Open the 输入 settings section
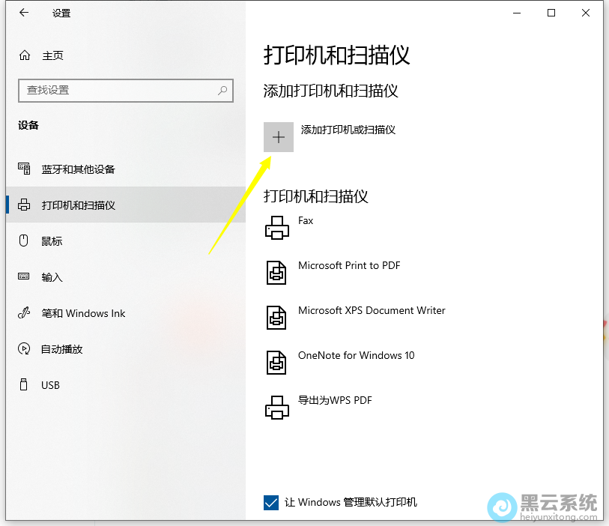Image resolution: width=609 pixels, height=526 pixels. [x=52, y=277]
